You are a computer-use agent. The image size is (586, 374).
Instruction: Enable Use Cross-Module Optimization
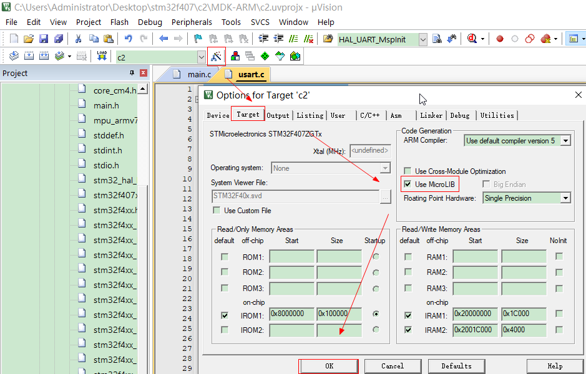(x=408, y=171)
